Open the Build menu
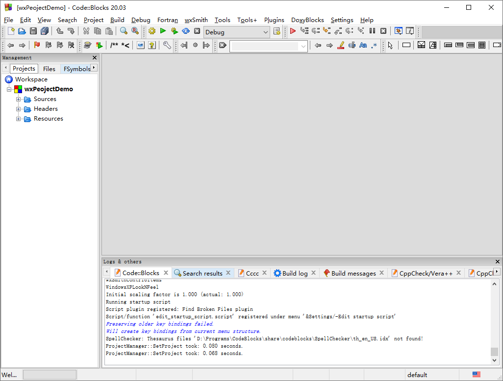 click(117, 20)
